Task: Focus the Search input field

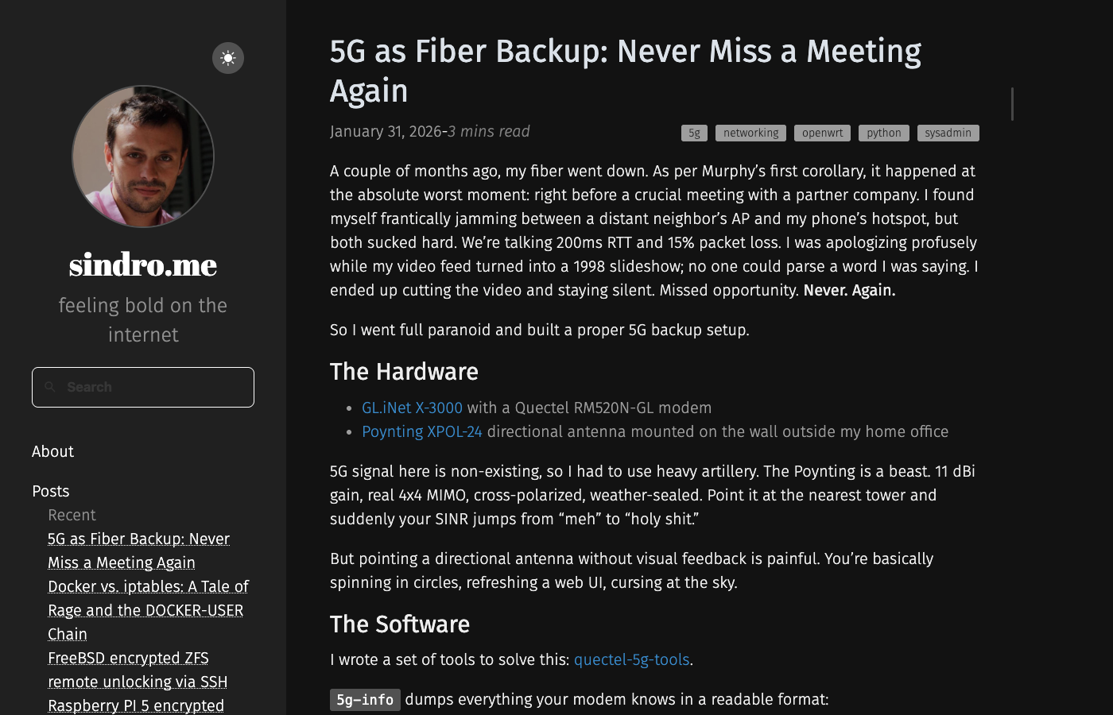Action: (x=155, y=387)
